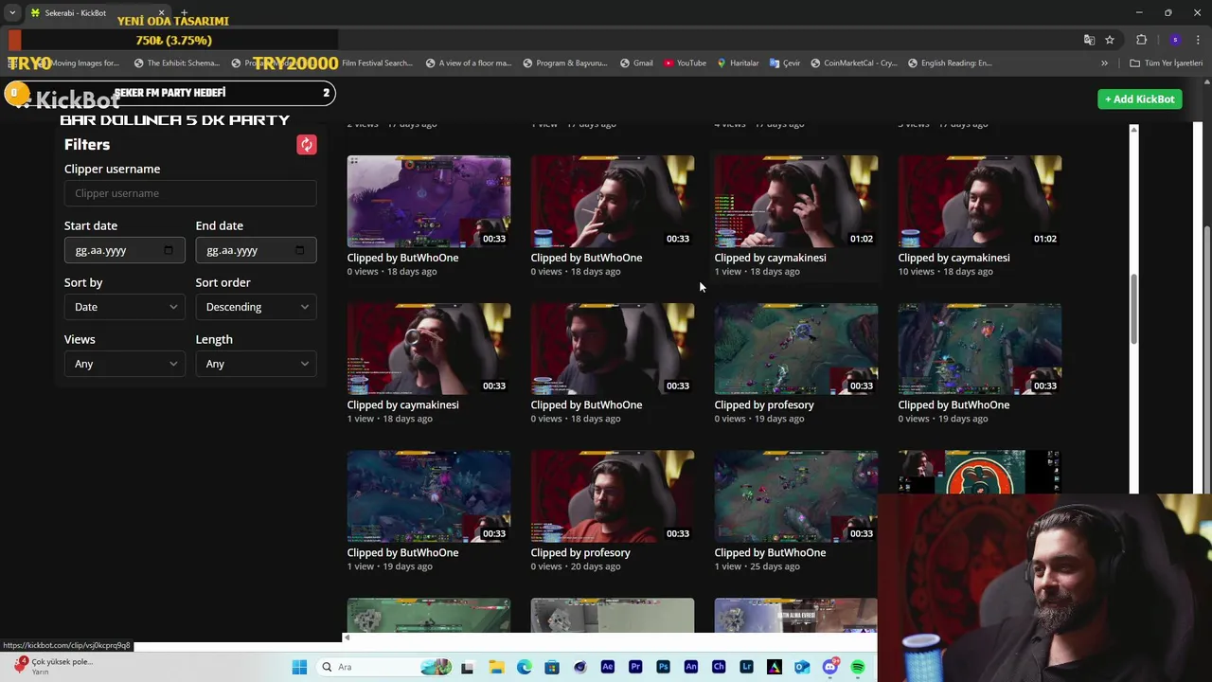Open Task View from the taskbar
The height and width of the screenshot is (682, 1212).
point(467,667)
